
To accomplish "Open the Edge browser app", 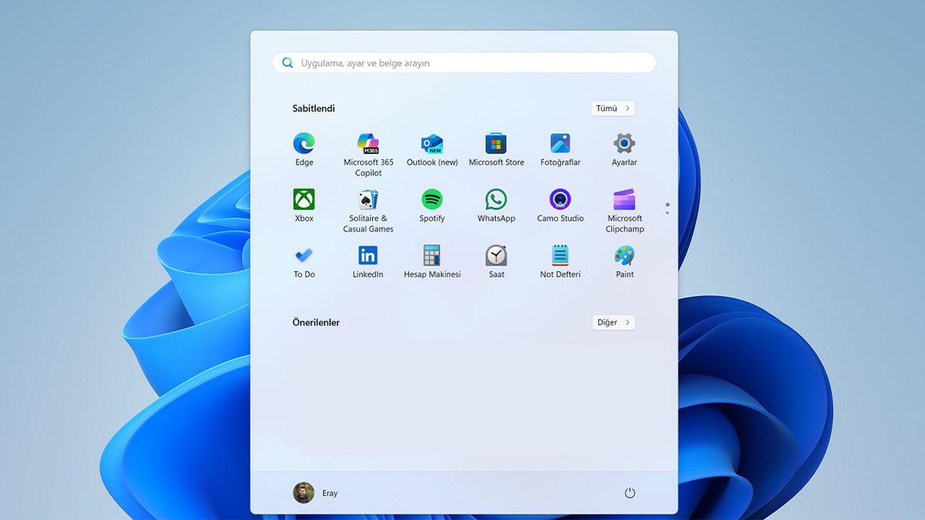I will (x=304, y=144).
